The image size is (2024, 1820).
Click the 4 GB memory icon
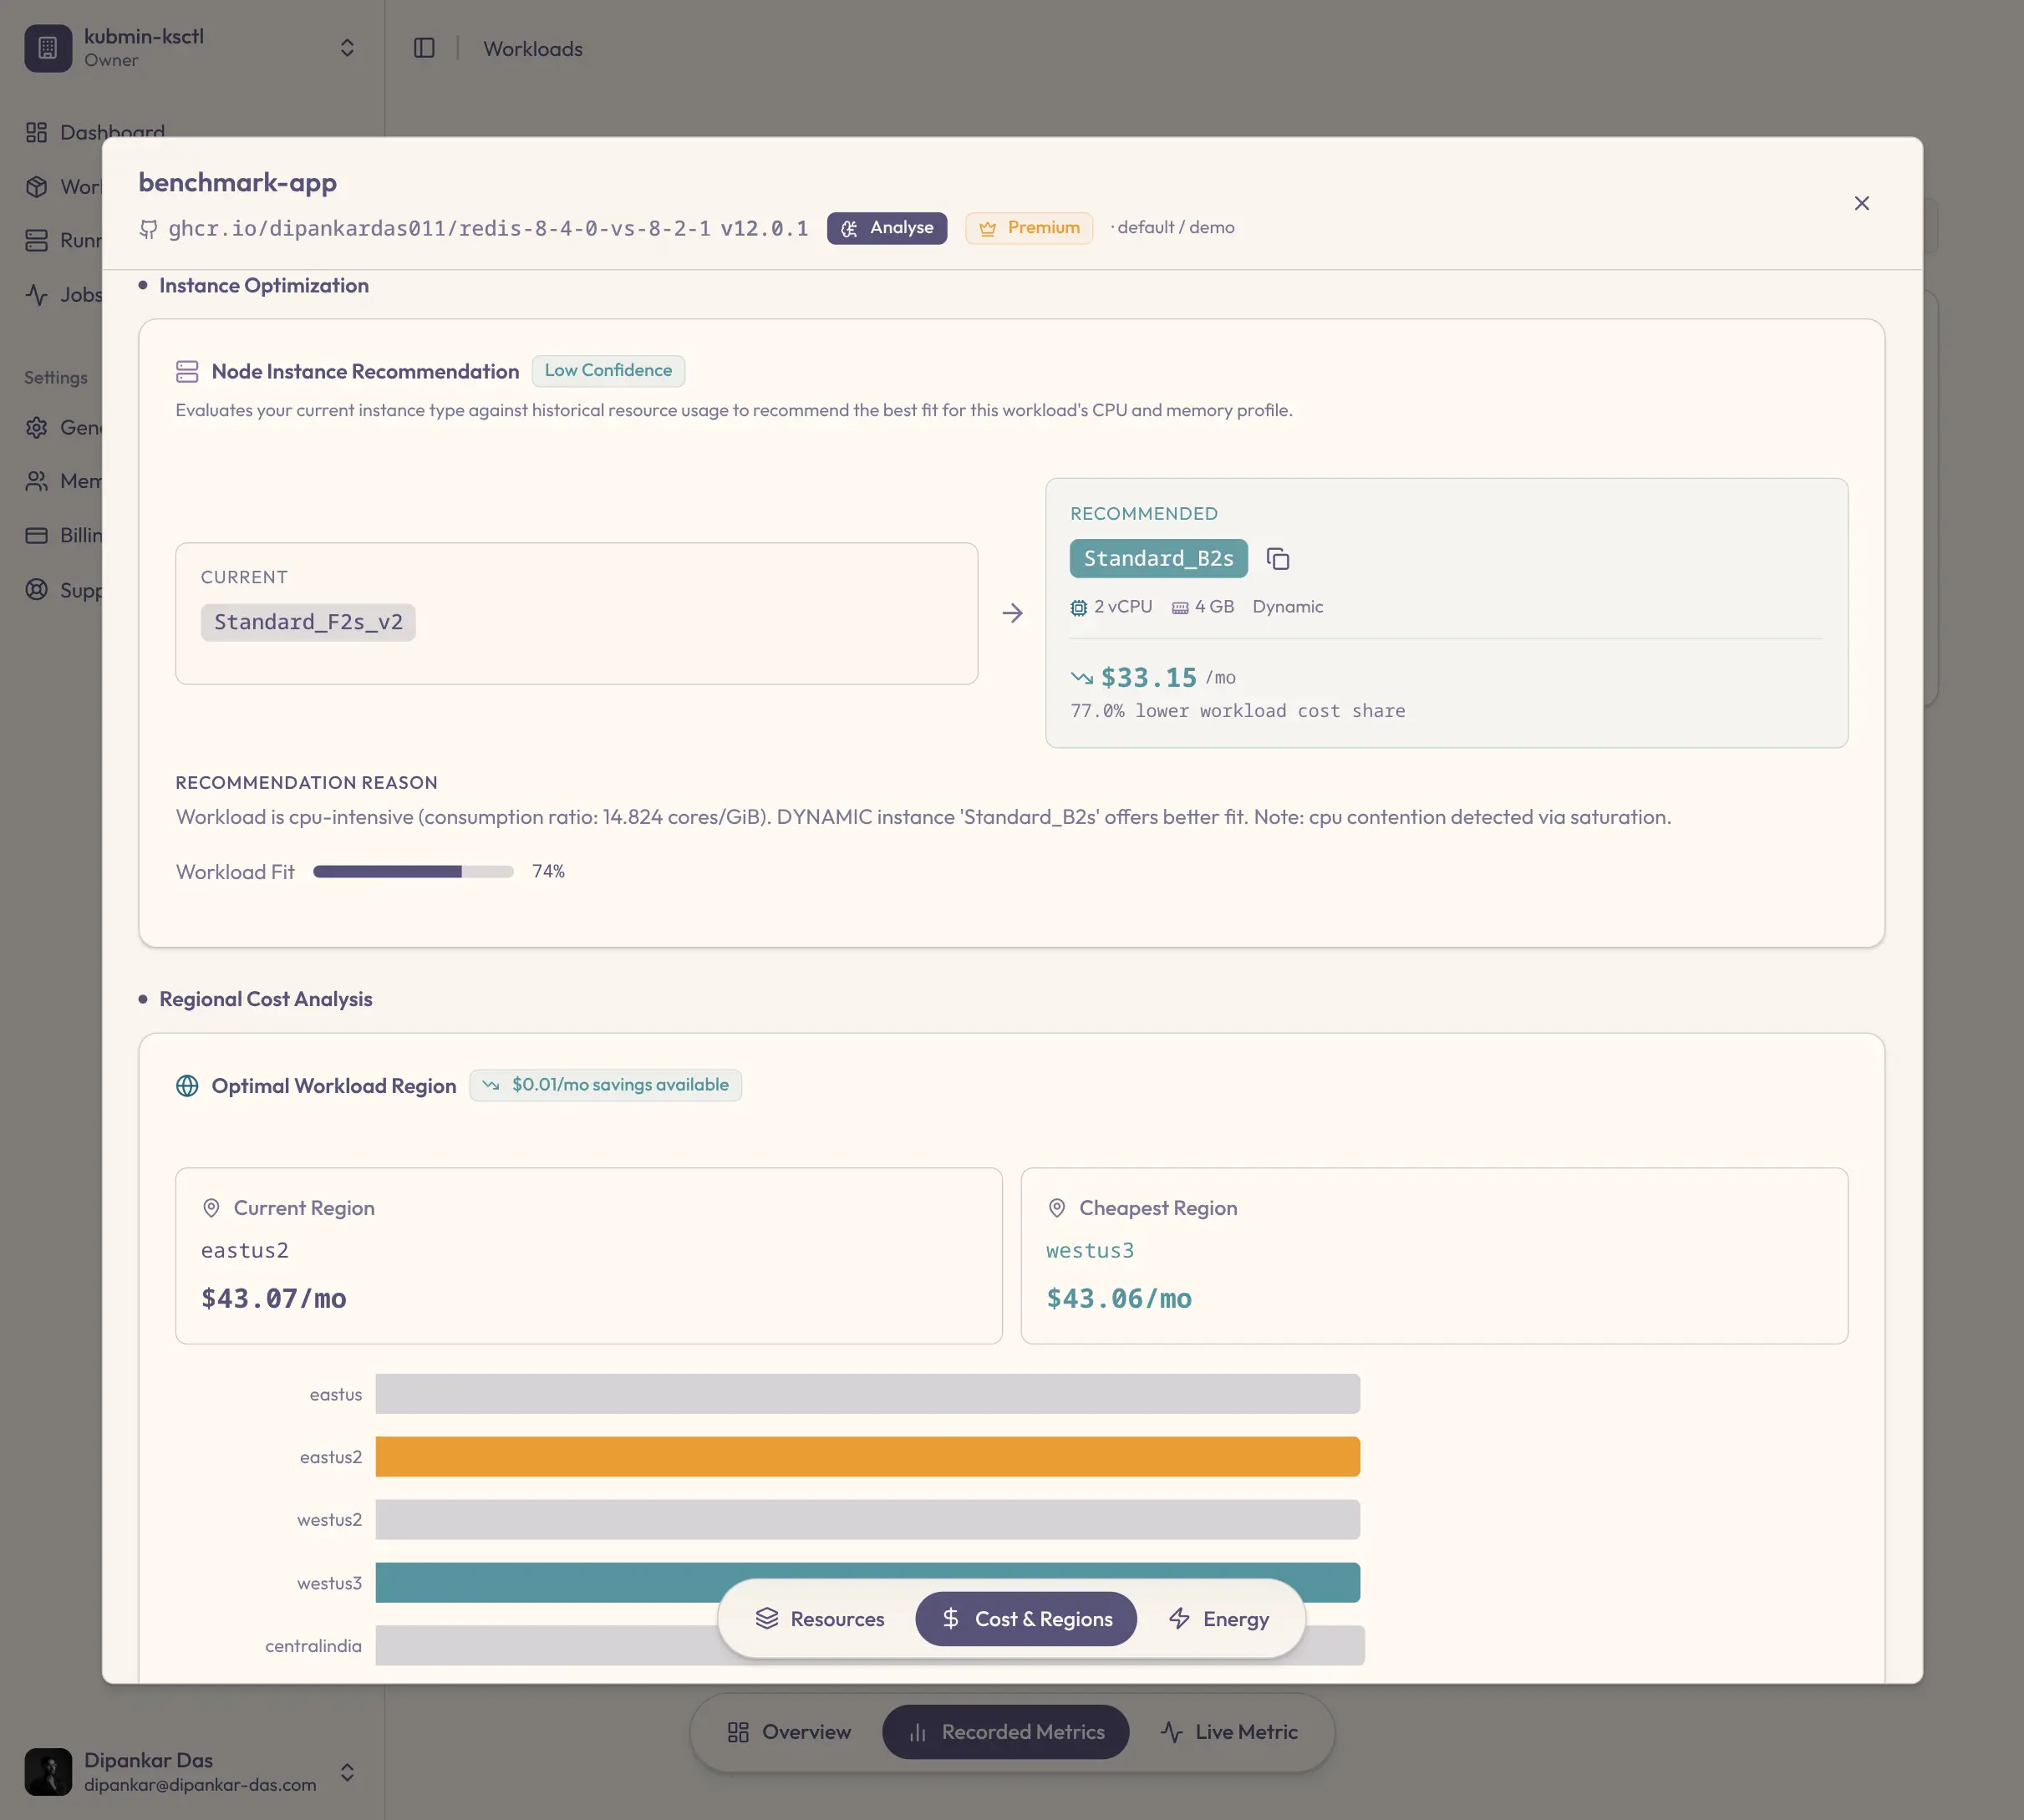[x=1180, y=608]
